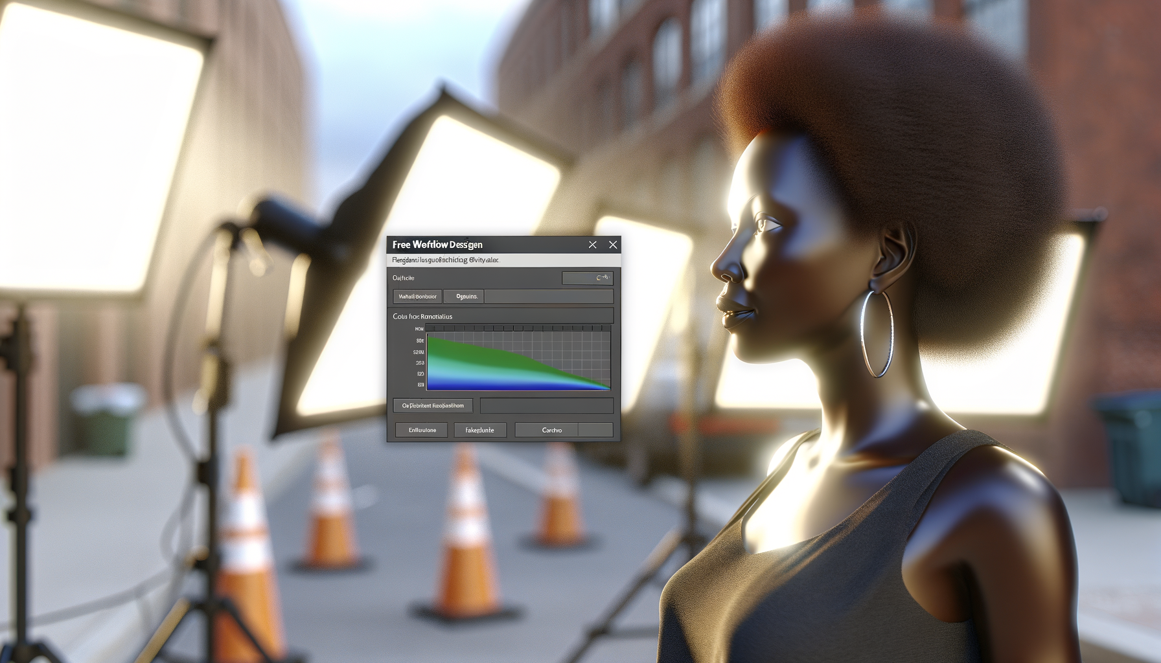Open the Free Weftlow Desgen settings icon

click(x=592, y=245)
